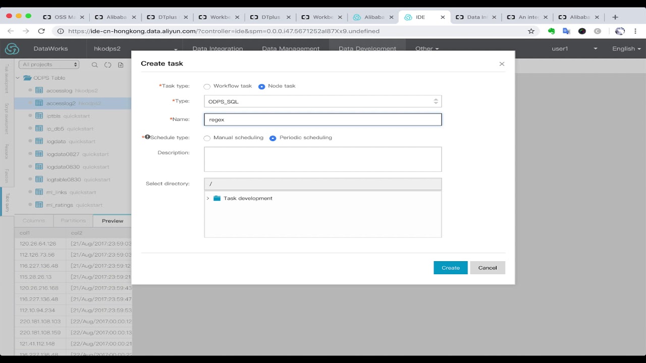646x363 pixels.
Task: Open the Data Development menu
Action: click(367, 49)
